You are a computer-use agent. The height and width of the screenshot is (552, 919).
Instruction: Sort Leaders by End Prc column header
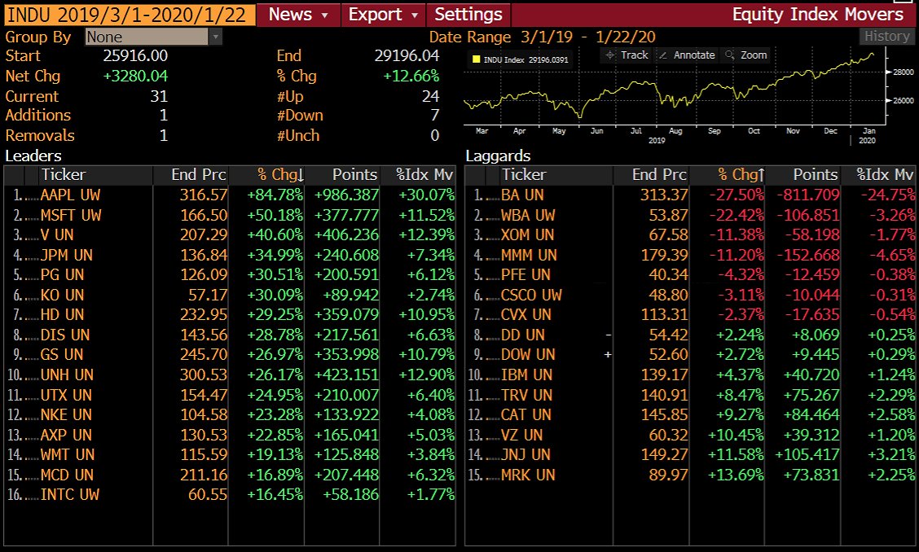[x=191, y=174]
